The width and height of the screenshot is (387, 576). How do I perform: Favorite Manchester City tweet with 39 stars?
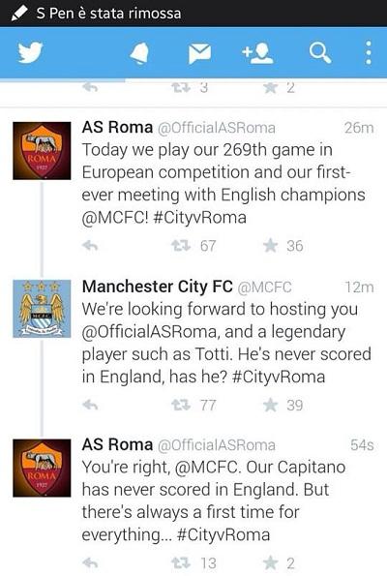(271, 405)
